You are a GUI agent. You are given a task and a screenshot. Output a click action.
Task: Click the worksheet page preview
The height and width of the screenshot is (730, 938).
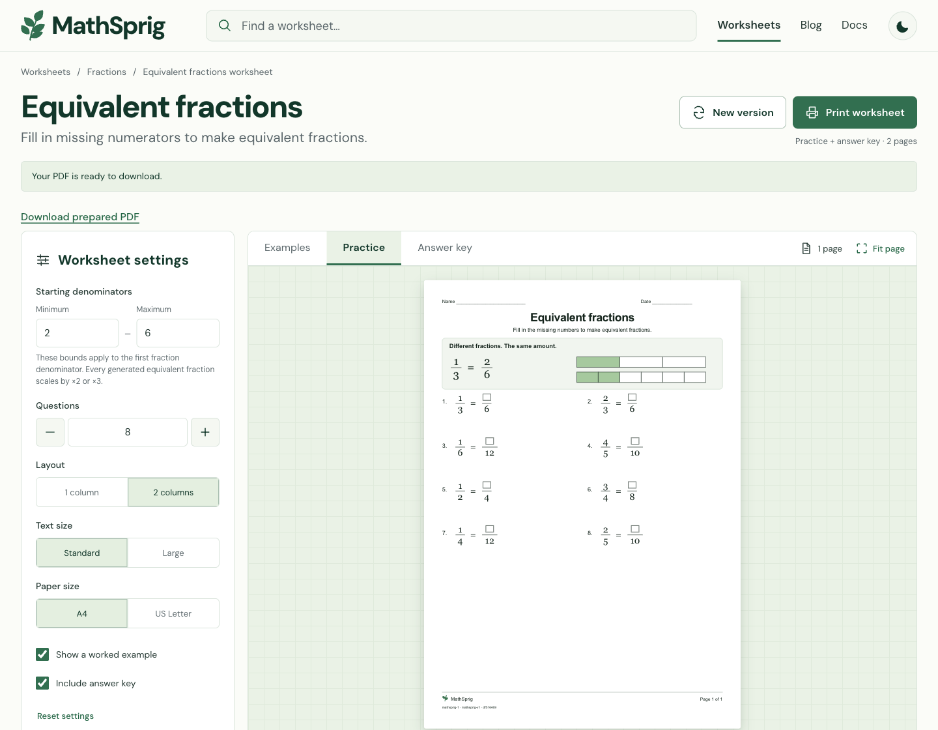(582, 504)
